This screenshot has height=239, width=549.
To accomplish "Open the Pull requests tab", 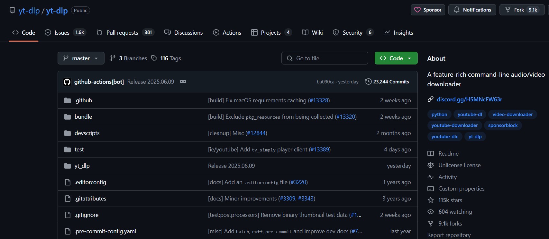I will coord(125,32).
